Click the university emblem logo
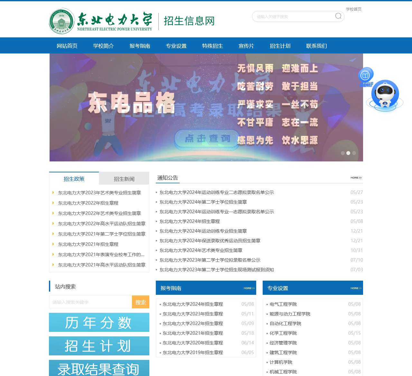The width and height of the screenshot is (412, 376). coord(62,21)
